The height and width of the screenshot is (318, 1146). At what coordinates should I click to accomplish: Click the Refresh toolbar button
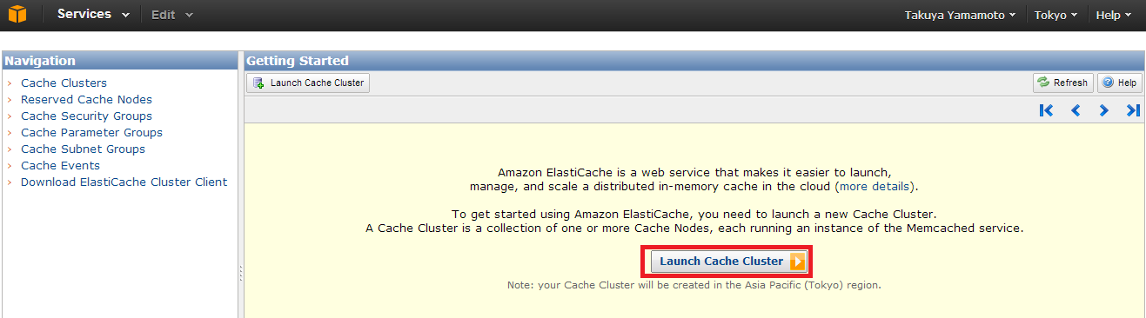[1063, 83]
